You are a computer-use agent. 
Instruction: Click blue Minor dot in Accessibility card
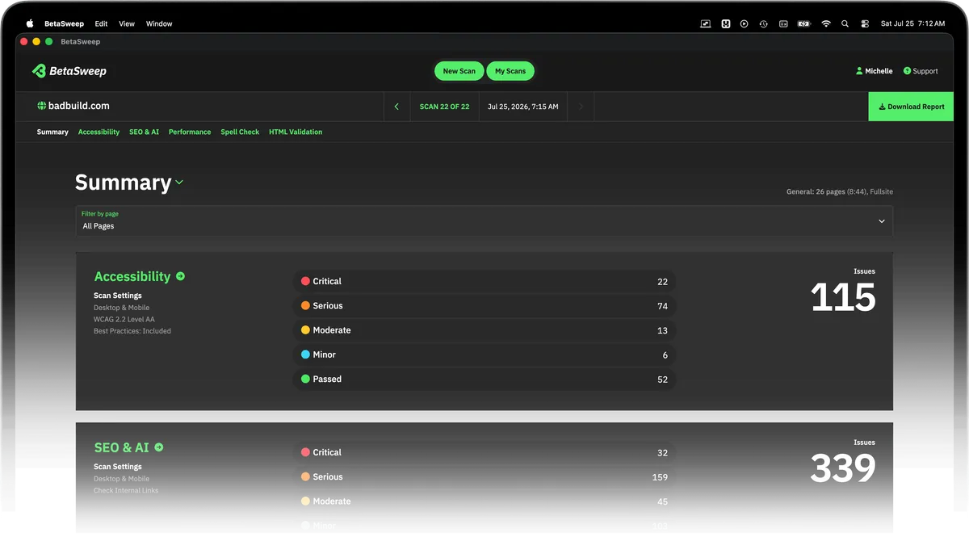[305, 355]
